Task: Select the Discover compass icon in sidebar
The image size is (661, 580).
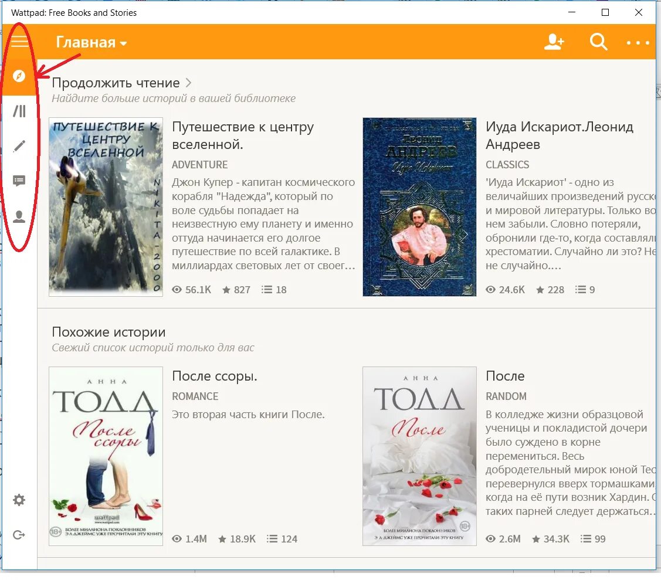Action: [x=19, y=76]
